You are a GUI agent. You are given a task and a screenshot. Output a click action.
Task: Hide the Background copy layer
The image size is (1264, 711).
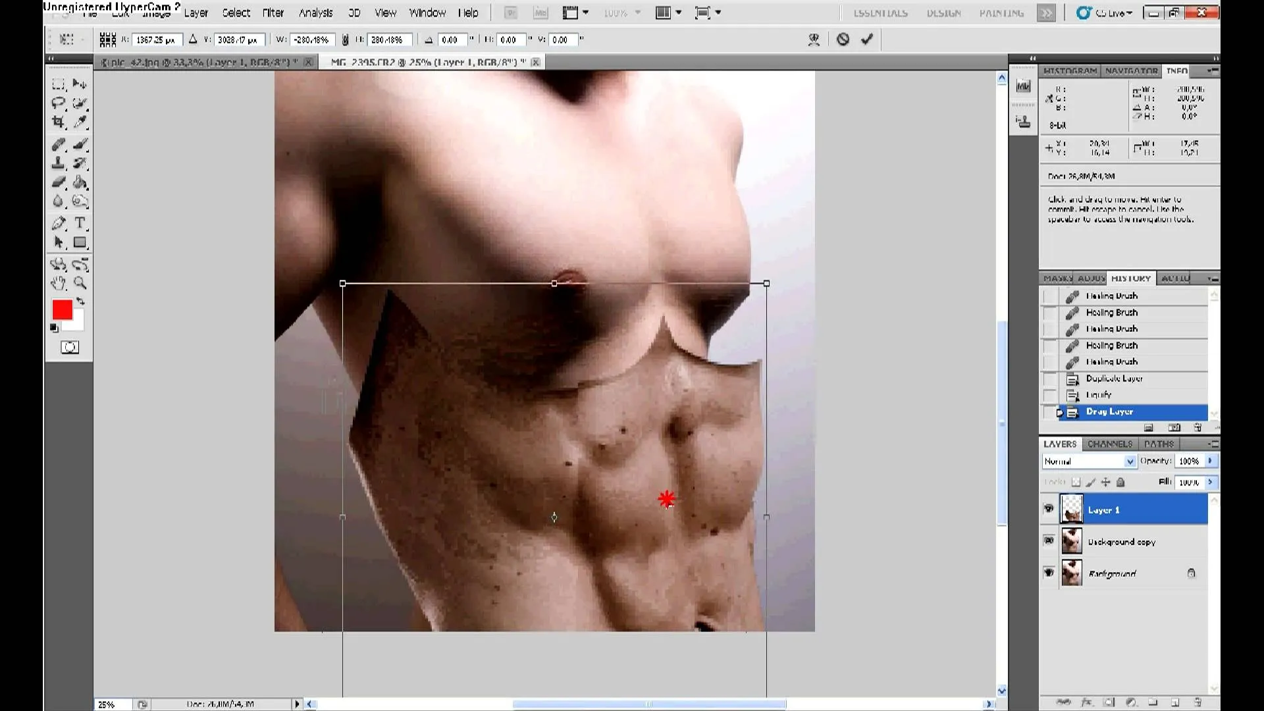click(x=1049, y=540)
